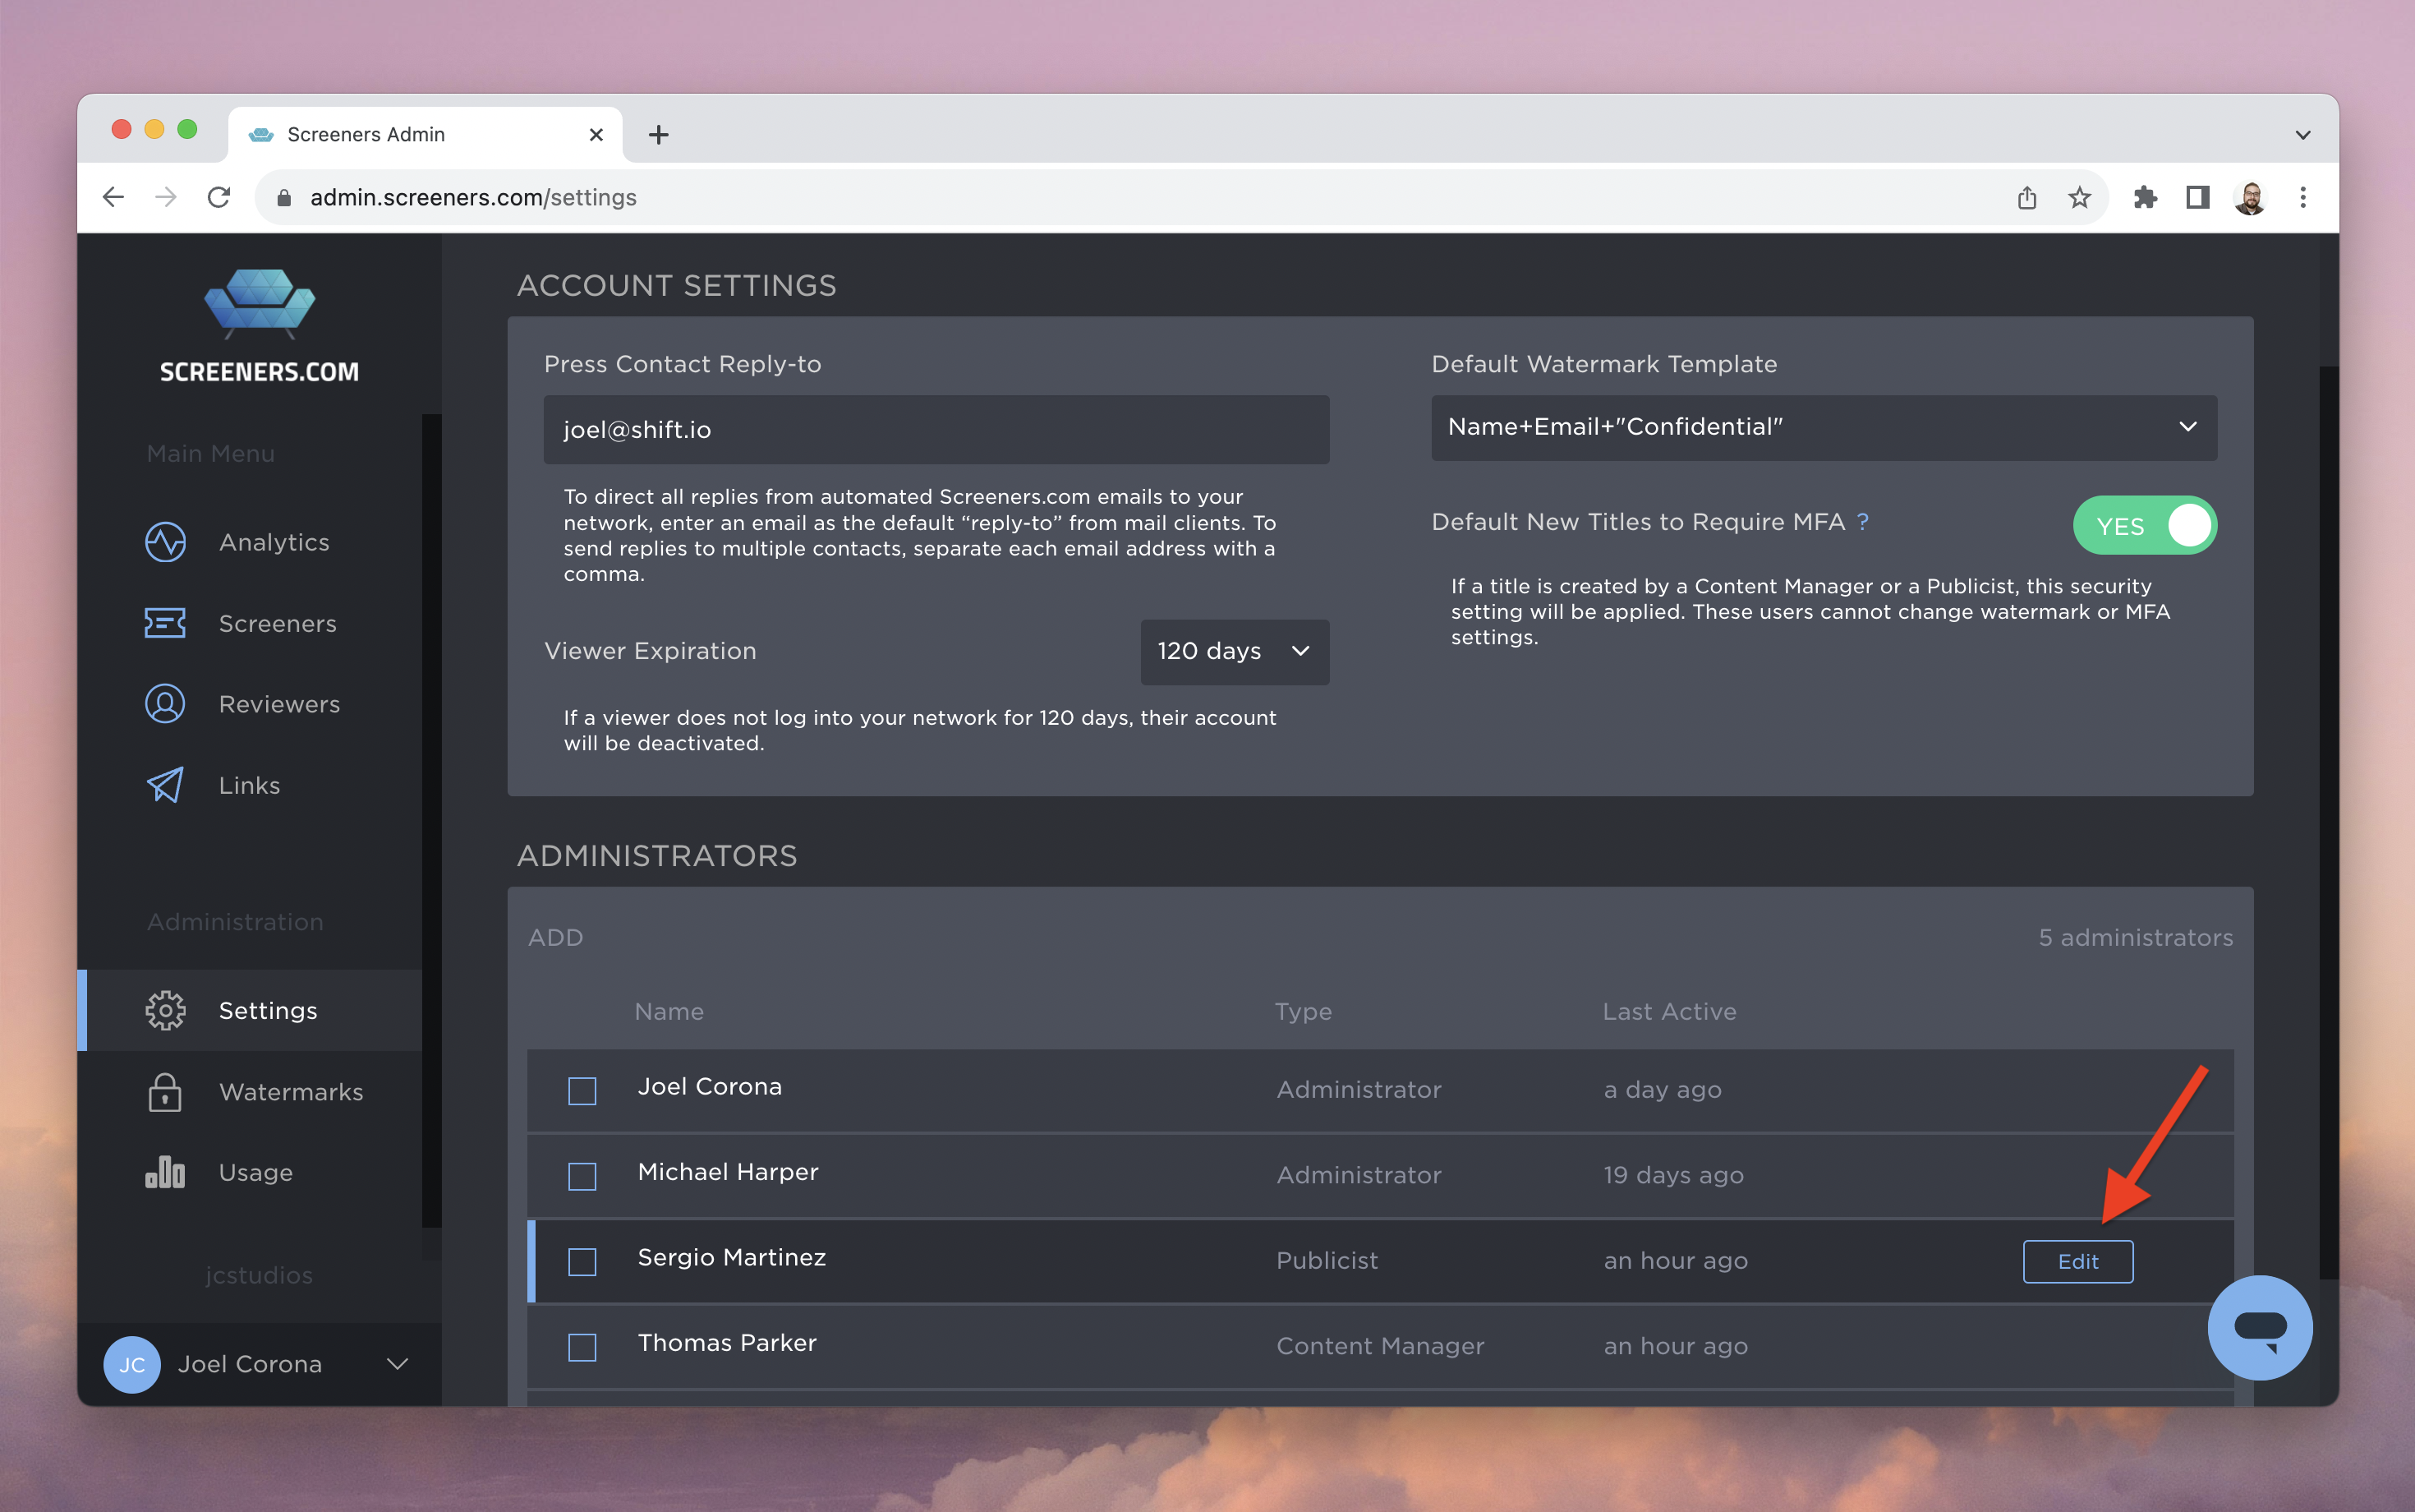This screenshot has height=1512, width=2415.
Task: Open the Viewer Expiration 120 days dropdown
Action: [x=1234, y=652]
